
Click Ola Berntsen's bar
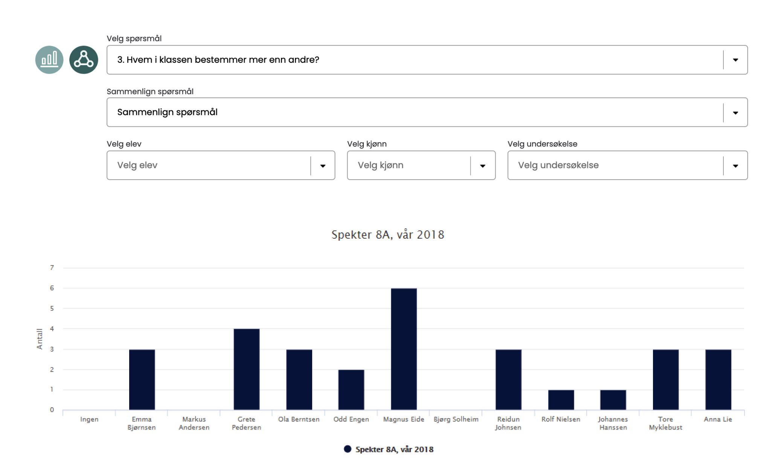[x=299, y=379]
